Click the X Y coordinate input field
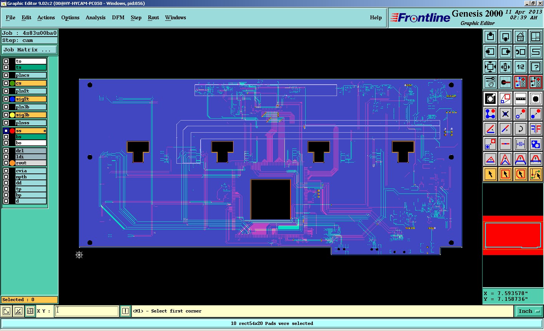 87,311
